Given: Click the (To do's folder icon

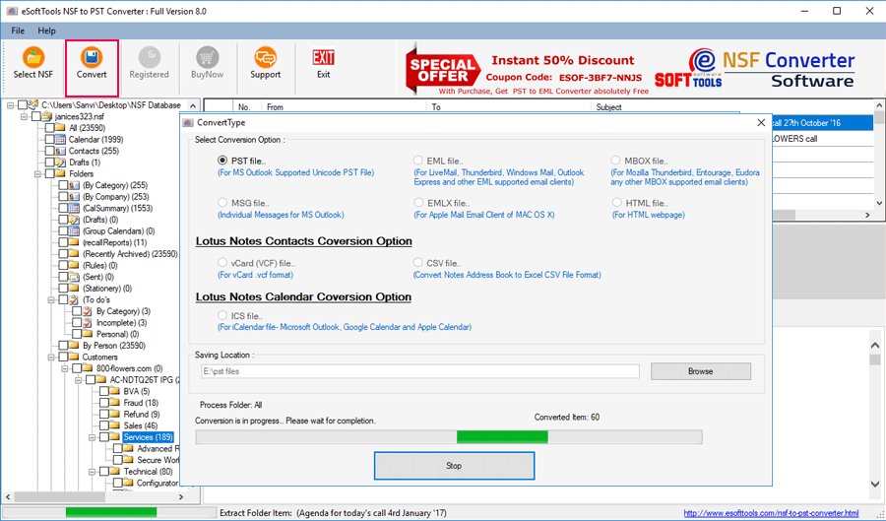Looking at the screenshot, I should 74,300.
